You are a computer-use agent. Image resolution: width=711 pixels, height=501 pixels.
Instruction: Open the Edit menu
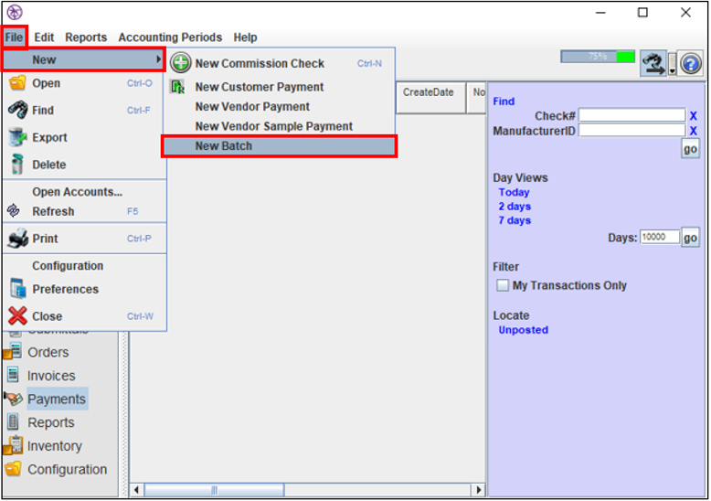point(44,37)
